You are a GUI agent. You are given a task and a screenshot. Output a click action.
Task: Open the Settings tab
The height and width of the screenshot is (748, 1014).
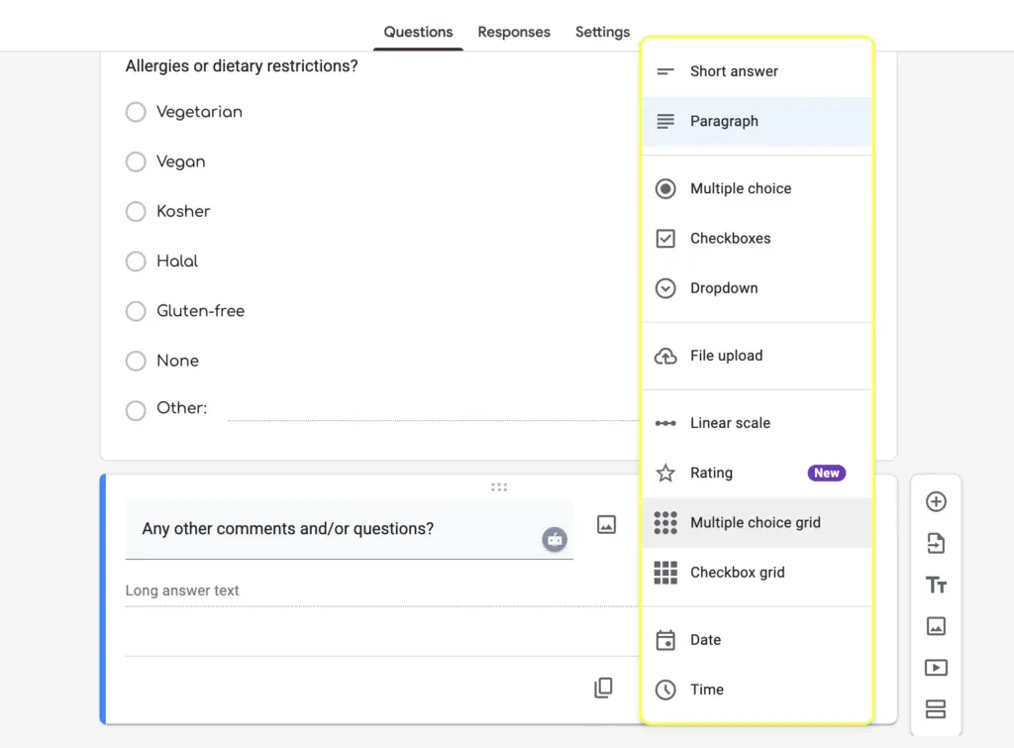(602, 32)
